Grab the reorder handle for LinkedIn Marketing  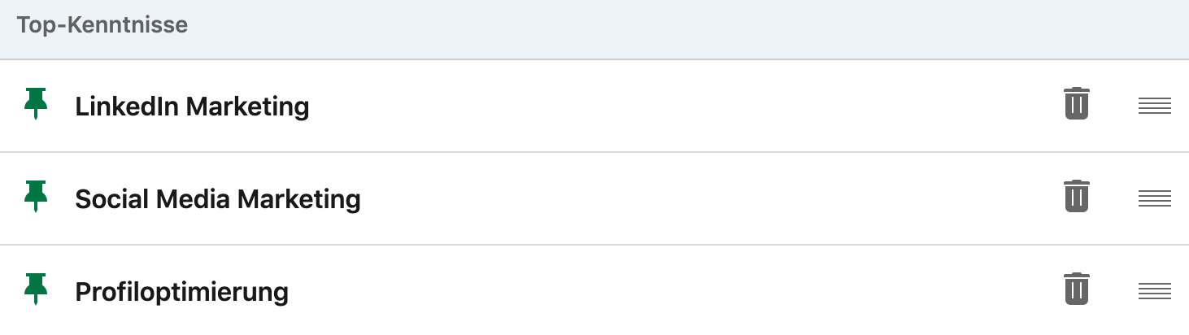pos(1155,106)
